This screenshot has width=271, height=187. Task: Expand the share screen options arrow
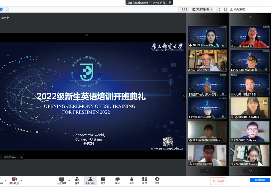point(69,180)
